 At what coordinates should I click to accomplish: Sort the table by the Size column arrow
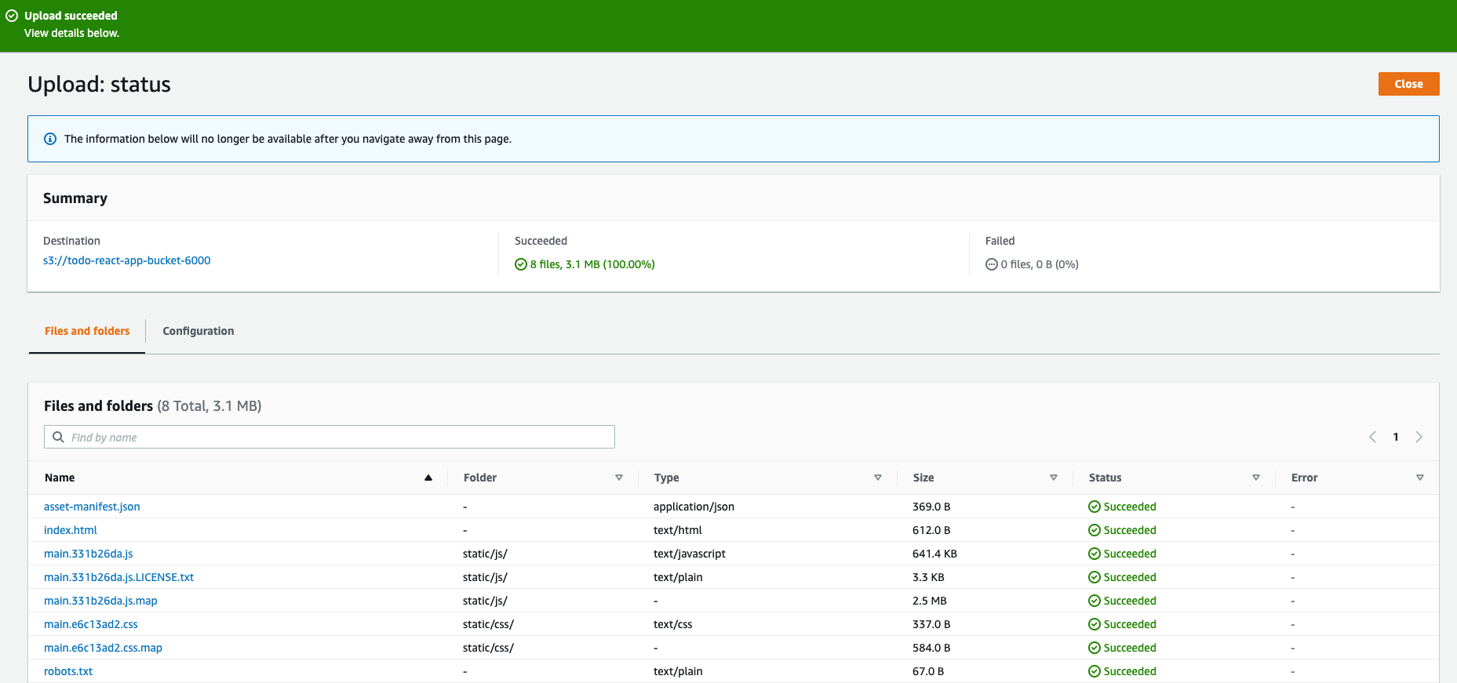point(1054,478)
